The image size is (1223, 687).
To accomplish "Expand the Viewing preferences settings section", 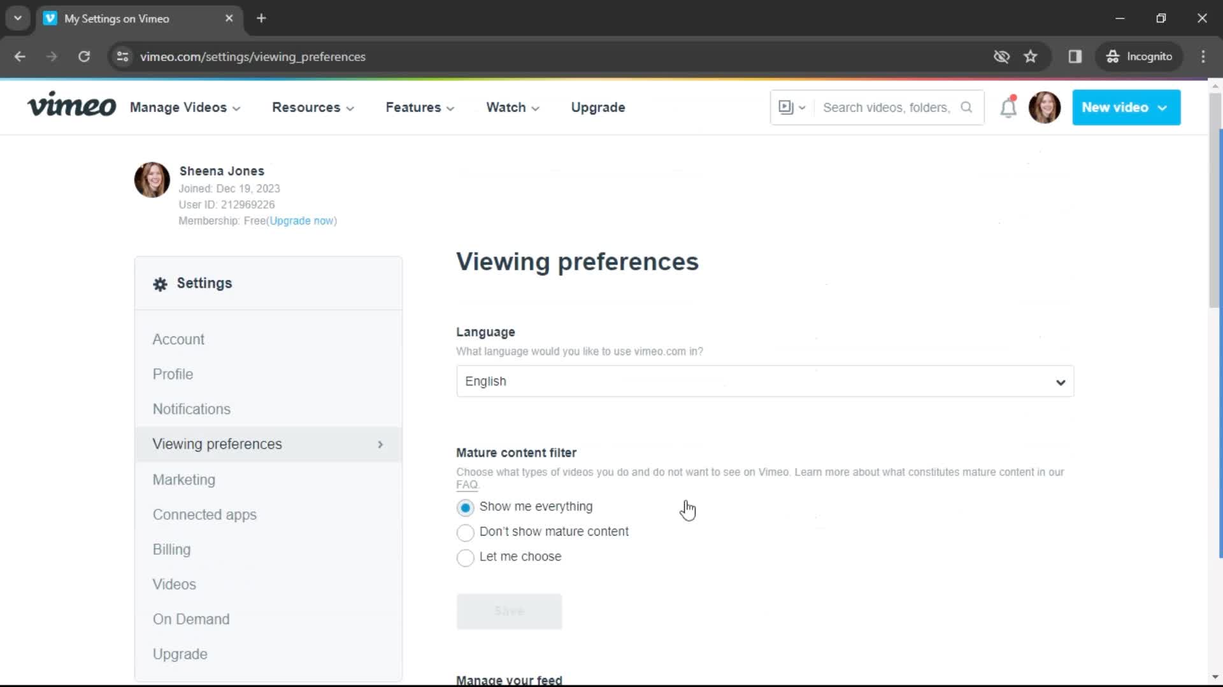I will pos(379,444).
